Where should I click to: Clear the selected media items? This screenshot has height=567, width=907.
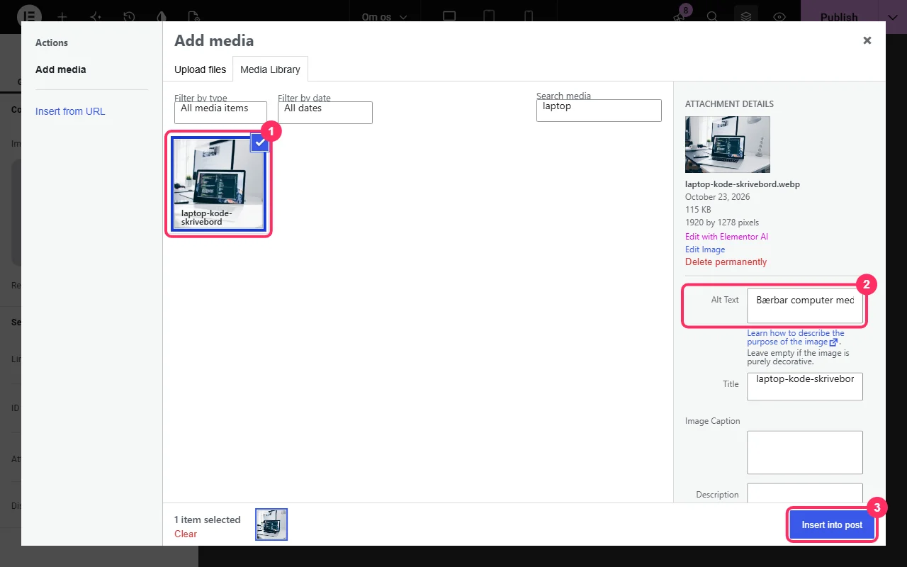(x=186, y=534)
